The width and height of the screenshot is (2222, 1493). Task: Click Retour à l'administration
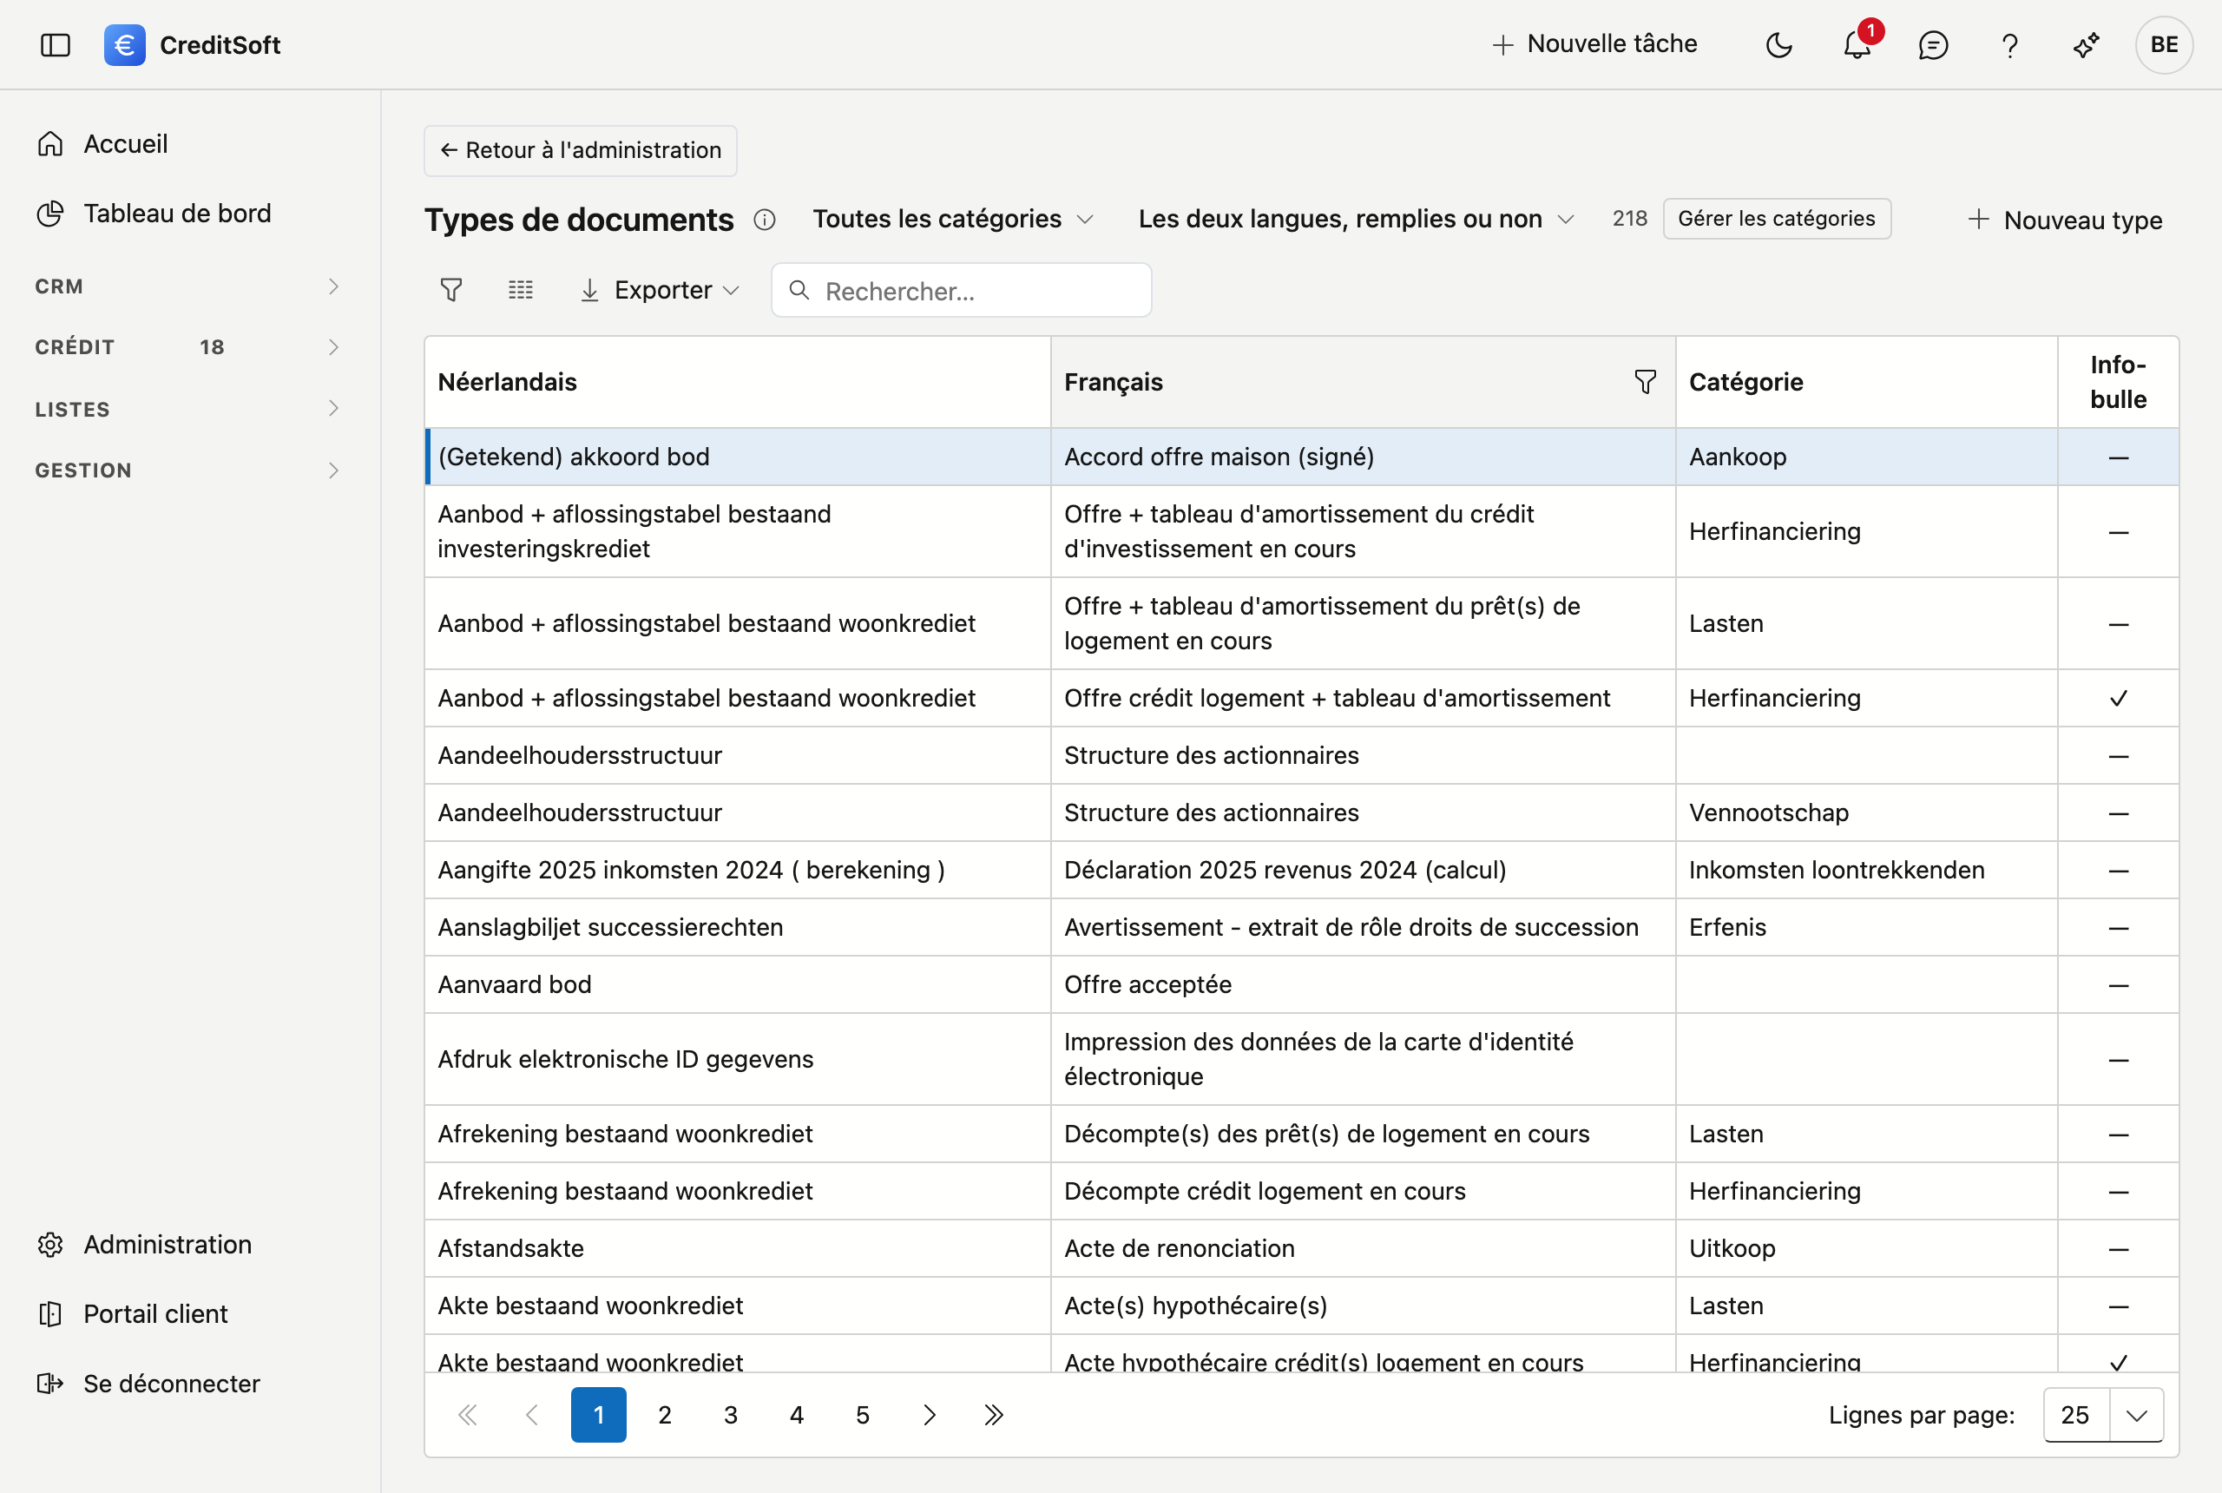coord(581,150)
